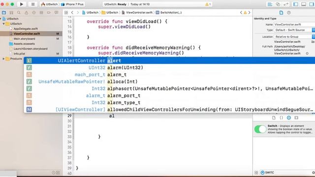Choose location folder icon in inspector

(x=313, y=42)
